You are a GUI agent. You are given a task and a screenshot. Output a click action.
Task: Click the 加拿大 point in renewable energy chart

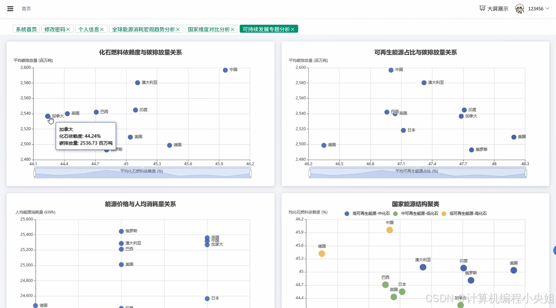click(461, 116)
